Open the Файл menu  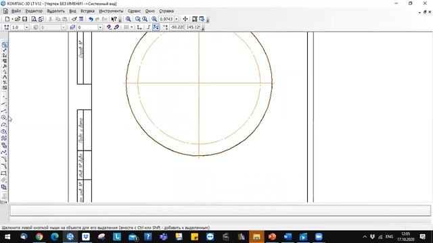pos(16,11)
